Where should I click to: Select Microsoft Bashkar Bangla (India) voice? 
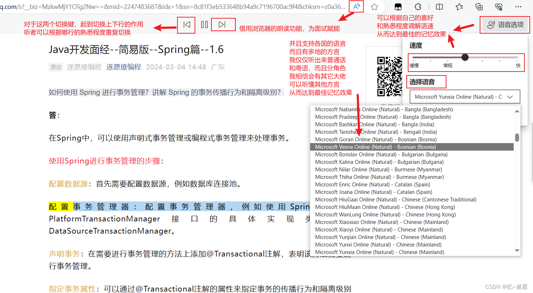pos(412,124)
